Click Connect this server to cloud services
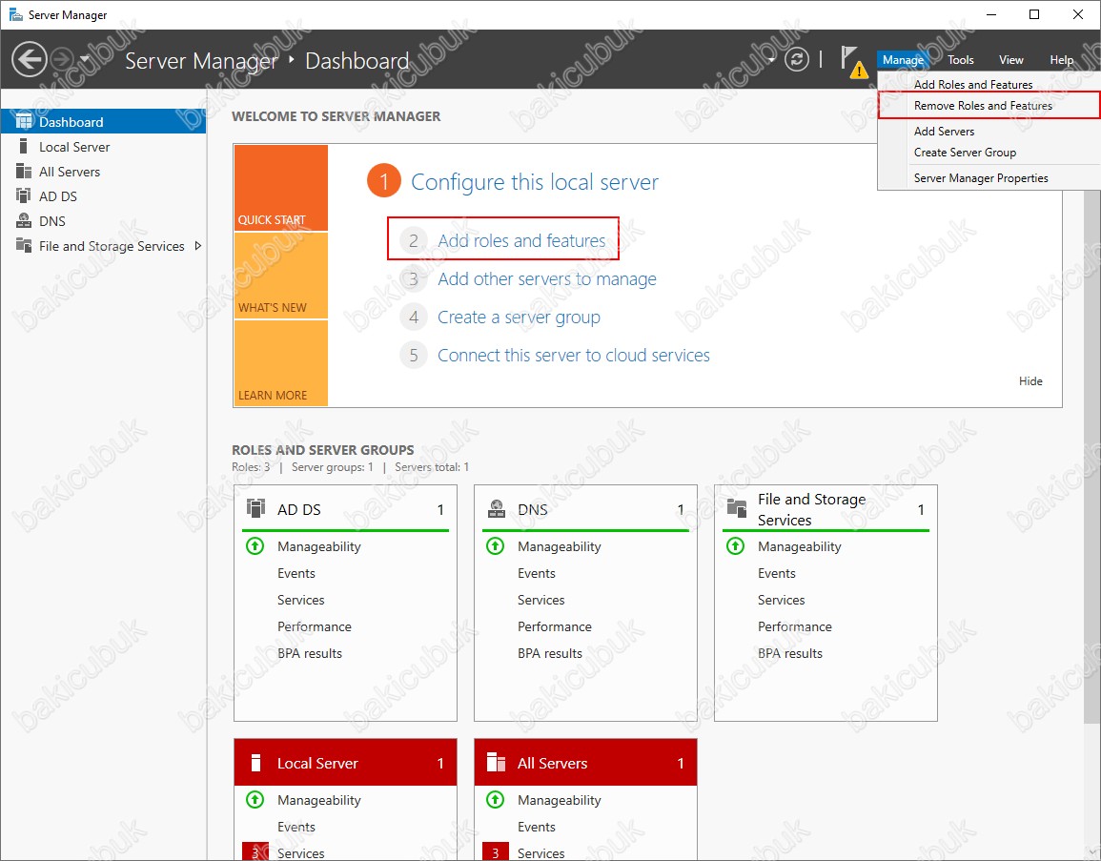Viewport: 1101px width, 861px height. (x=574, y=356)
